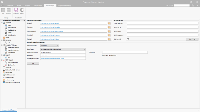
Task: Click the Alias Servicekonto field
Action: [x=63, y=52]
